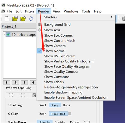This screenshot has width=125, height=123.
Task: Click the New Empty Project icon
Action: pyautogui.click(x=7, y=19)
